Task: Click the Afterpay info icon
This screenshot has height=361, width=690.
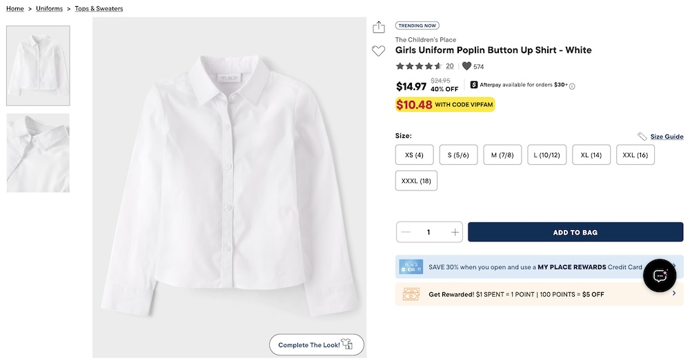Action: pos(572,86)
